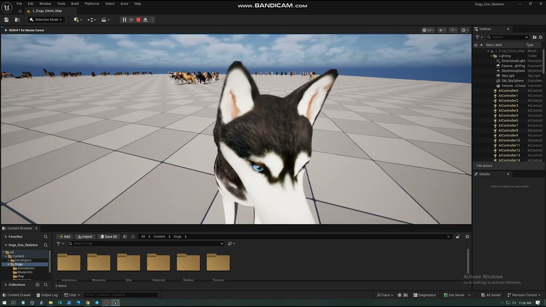Eject from the player controller
This screenshot has height=307, width=546.
click(145, 20)
